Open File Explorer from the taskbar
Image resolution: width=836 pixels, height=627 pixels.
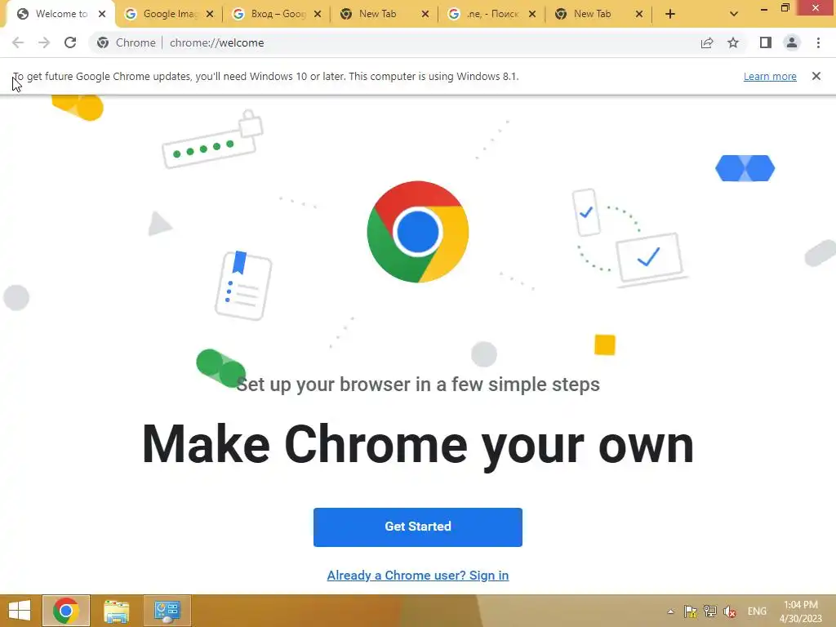(x=116, y=611)
